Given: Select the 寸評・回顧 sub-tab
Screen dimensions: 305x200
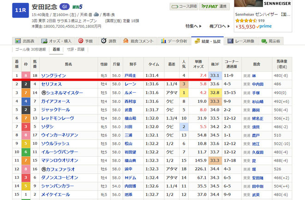Looking at the screenshot, I should (x=76, y=49).
